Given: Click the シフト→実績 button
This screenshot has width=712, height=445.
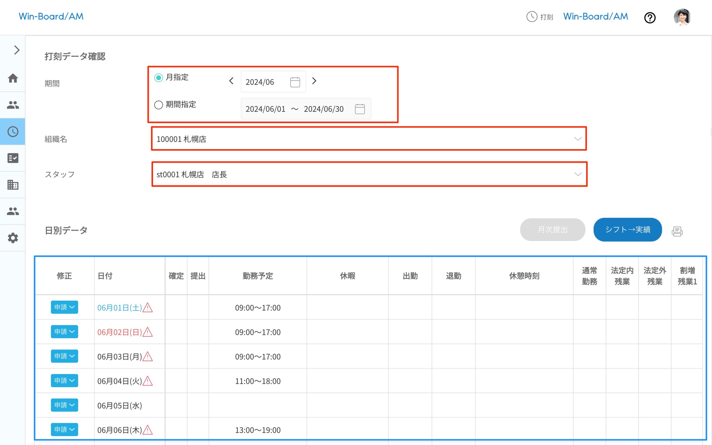Looking at the screenshot, I should click(x=627, y=229).
